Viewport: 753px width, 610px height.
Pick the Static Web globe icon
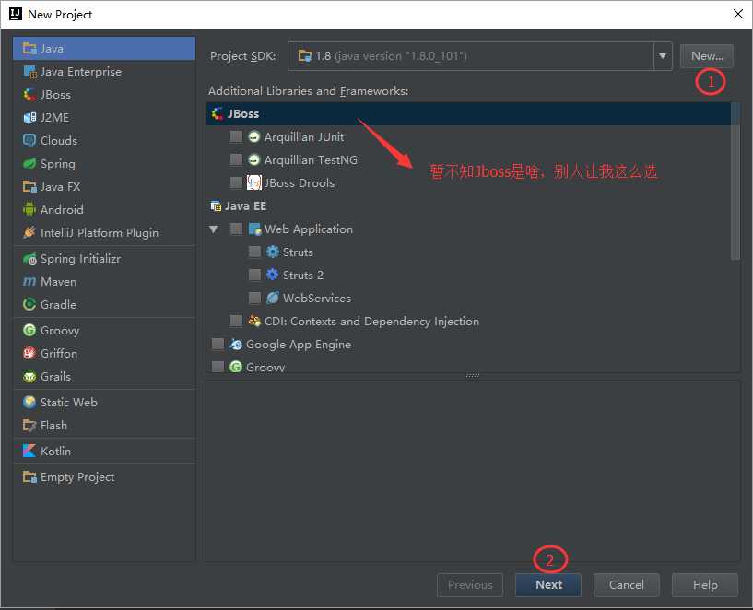pyautogui.click(x=29, y=402)
